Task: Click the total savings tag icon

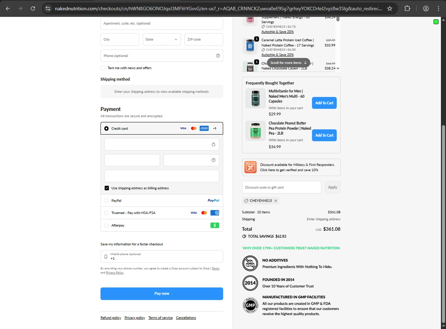Action: [x=244, y=237]
